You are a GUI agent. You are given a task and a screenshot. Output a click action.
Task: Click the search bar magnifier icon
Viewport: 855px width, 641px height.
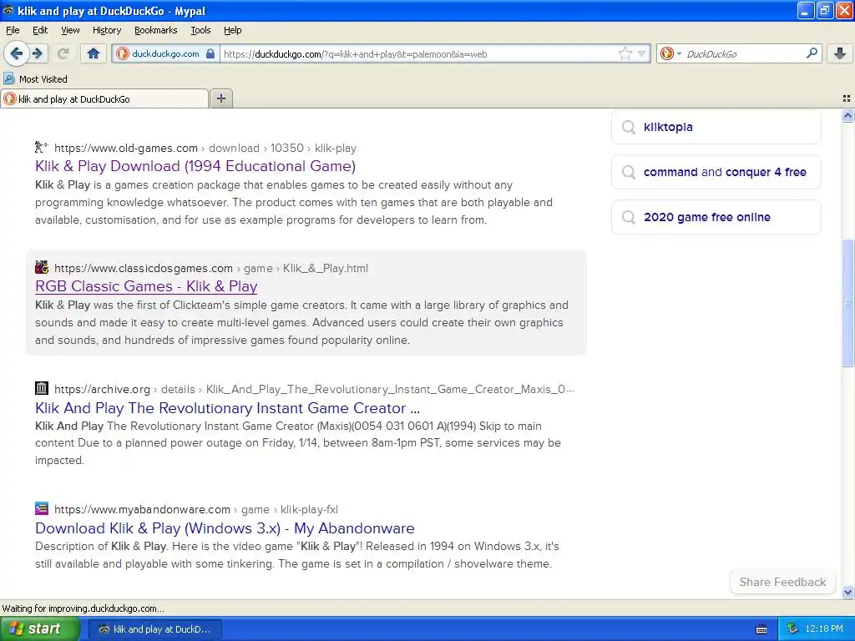812,53
